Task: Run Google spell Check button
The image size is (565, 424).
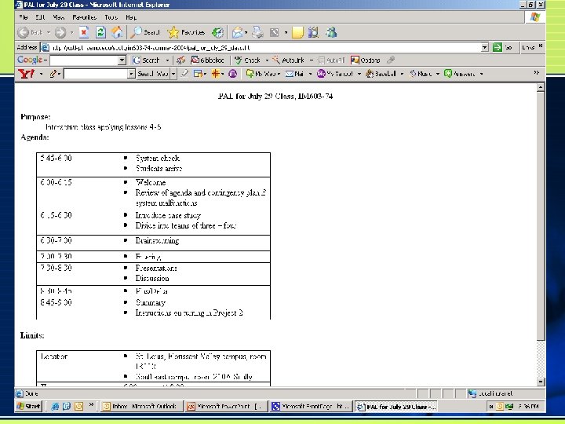Action: point(247,60)
